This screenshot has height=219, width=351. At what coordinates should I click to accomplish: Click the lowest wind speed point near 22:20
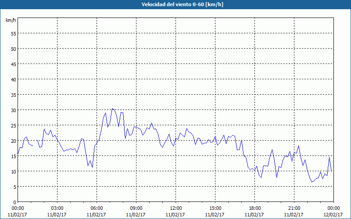coord(312,182)
